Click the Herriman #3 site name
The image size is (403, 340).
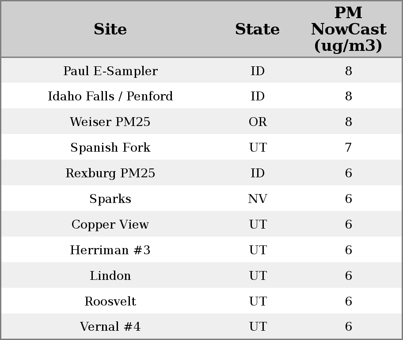[110, 250]
